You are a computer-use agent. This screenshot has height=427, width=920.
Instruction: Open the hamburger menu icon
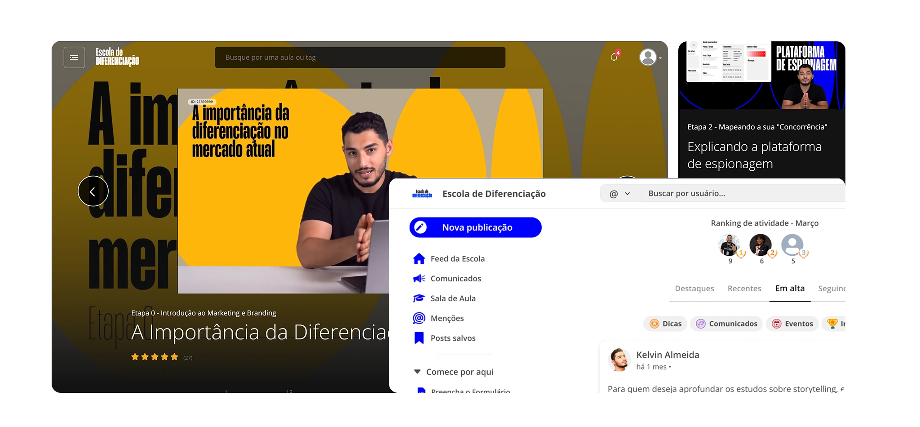pos(74,58)
